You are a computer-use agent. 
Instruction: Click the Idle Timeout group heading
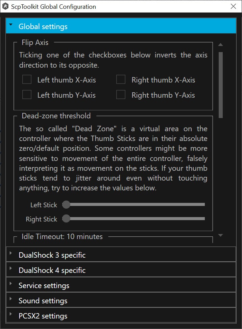coord(62,237)
